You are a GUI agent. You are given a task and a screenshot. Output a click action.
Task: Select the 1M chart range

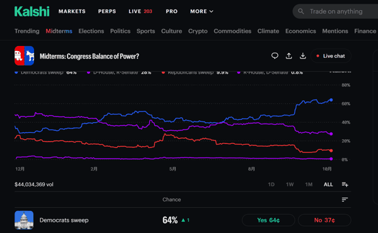pyautogui.click(x=309, y=185)
